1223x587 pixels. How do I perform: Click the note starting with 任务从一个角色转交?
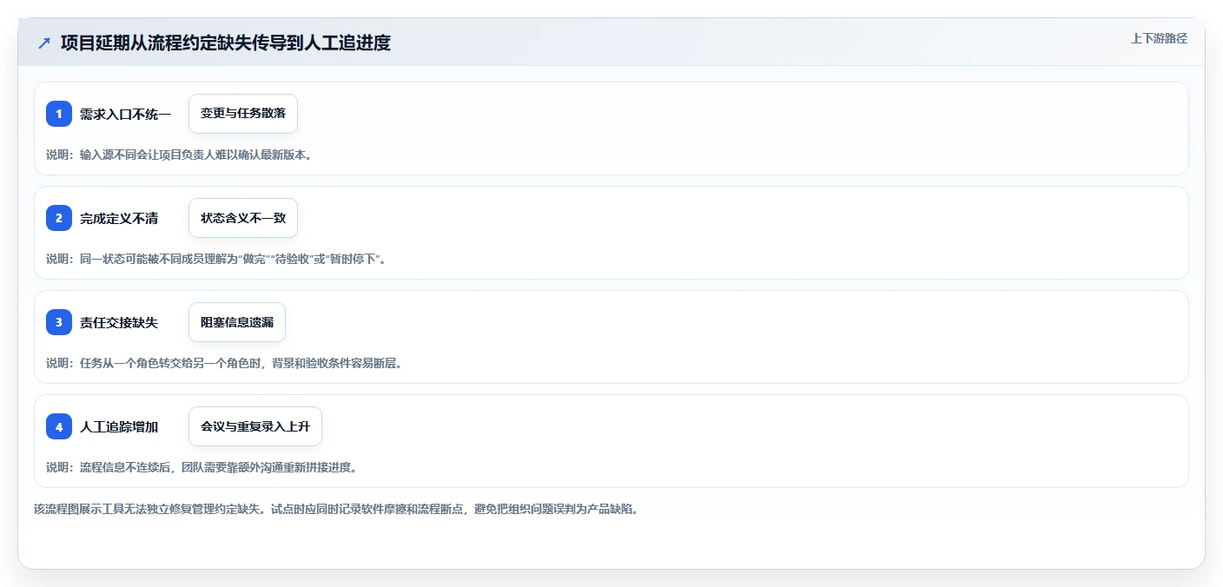(224, 363)
